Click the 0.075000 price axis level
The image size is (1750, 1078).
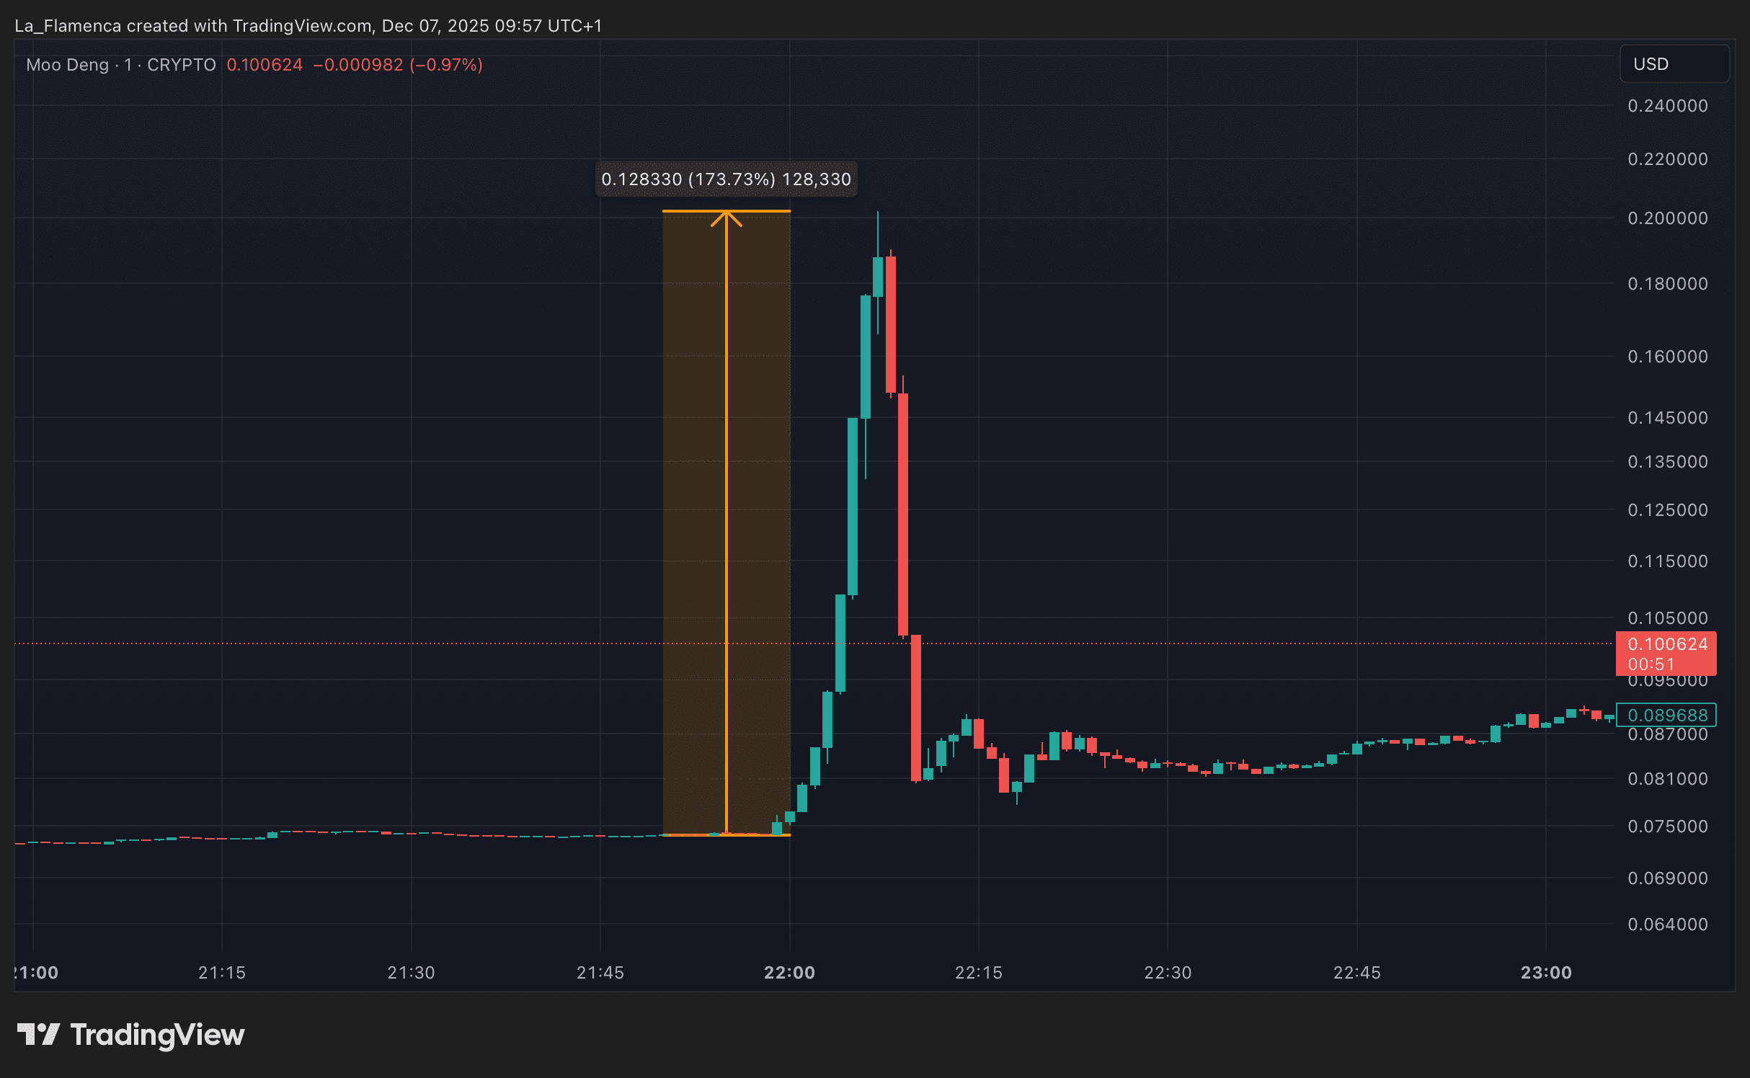point(1667,827)
